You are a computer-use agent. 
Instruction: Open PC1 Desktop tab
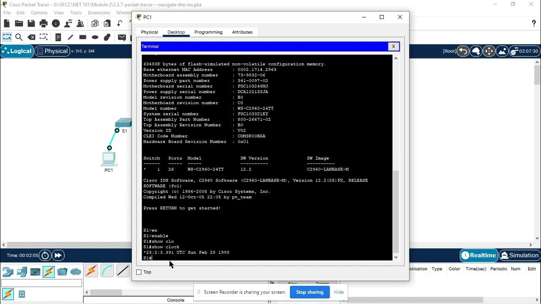pos(176,32)
